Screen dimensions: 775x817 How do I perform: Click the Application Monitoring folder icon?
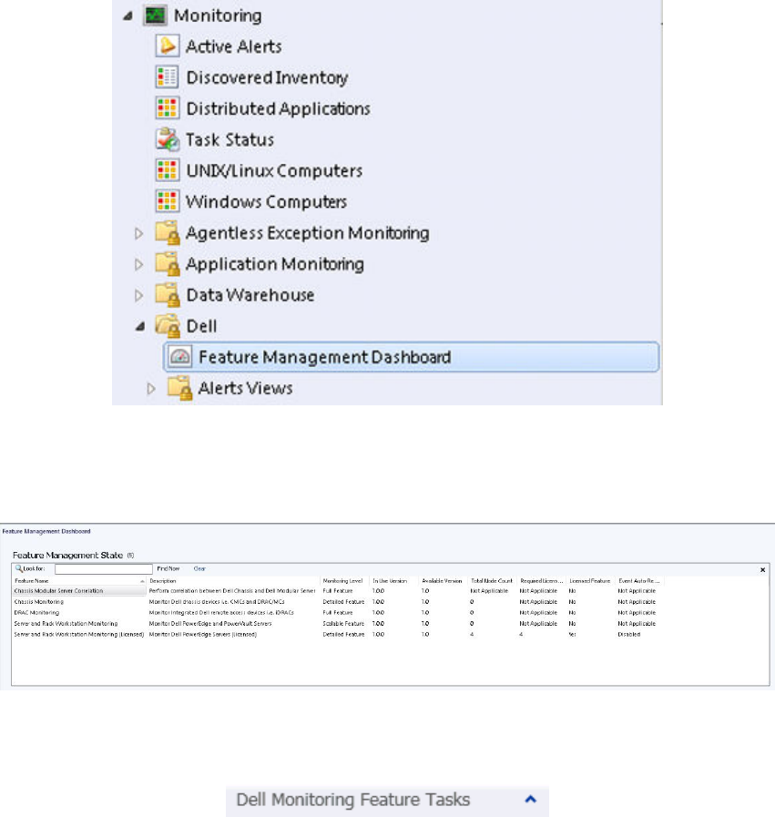coord(168,264)
